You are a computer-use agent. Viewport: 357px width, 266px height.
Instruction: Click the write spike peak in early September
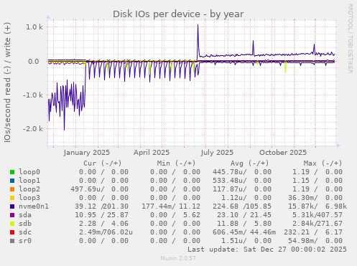253,41
